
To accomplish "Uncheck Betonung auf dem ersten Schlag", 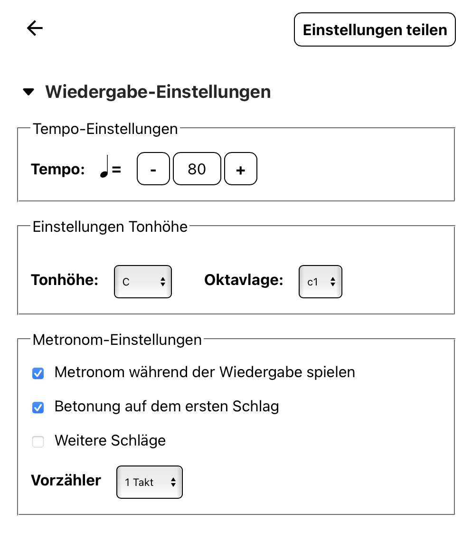I will click(38, 408).
